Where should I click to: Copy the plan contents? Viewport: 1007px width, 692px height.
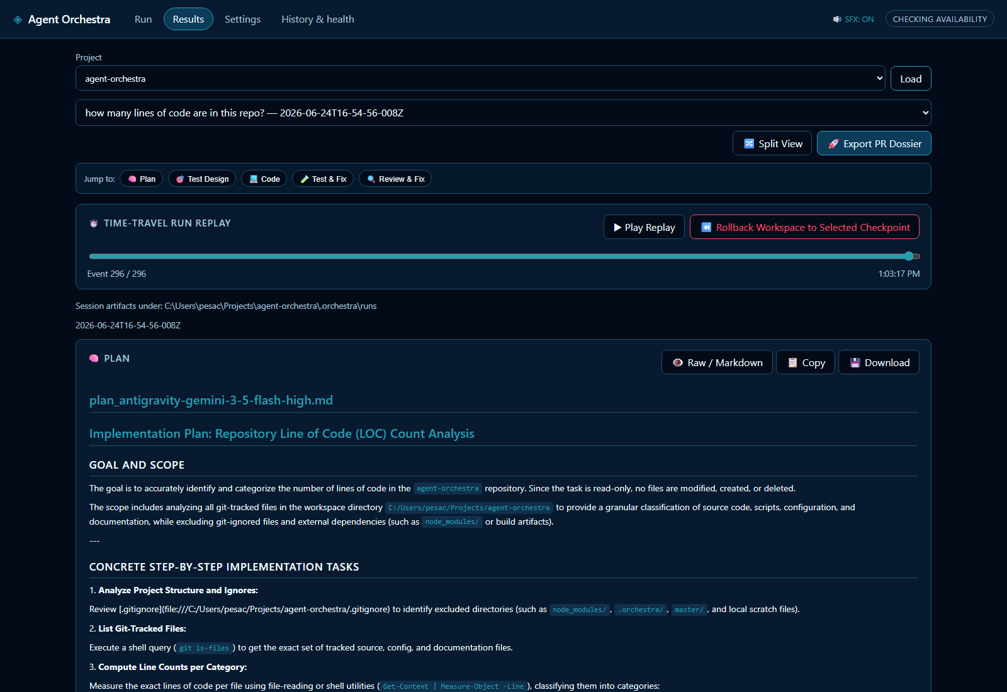click(806, 362)
